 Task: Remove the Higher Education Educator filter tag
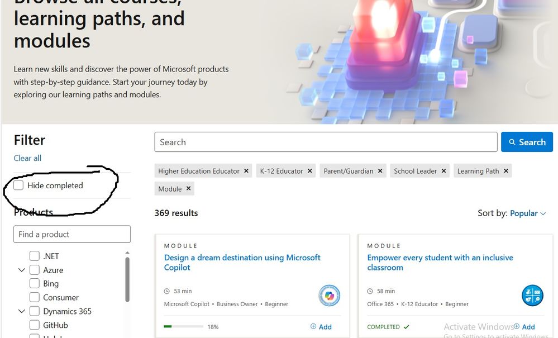point(246,171)
